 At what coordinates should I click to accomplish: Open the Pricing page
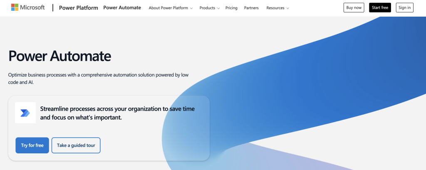(x=231, y=8)
